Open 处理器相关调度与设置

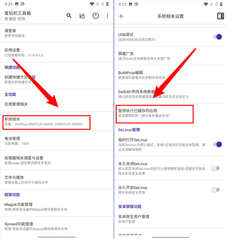point(57,160)
